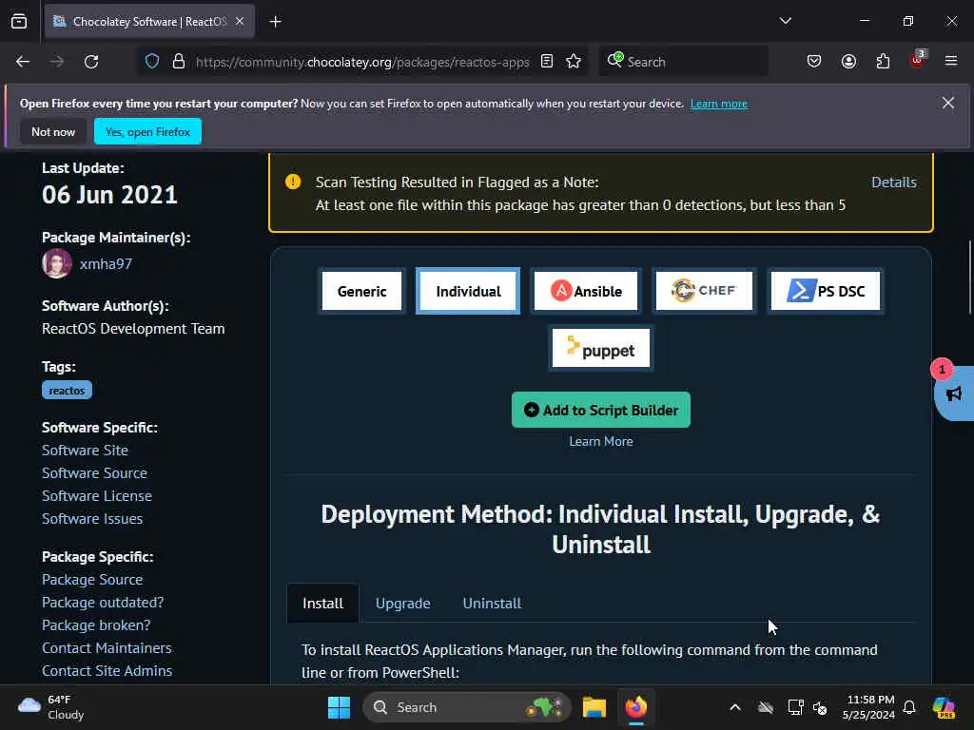Click Not now button

53,131
